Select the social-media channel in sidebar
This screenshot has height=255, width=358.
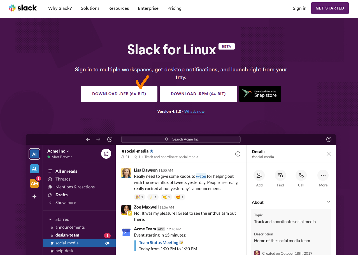pyautogui.click(x=79, y=243)
